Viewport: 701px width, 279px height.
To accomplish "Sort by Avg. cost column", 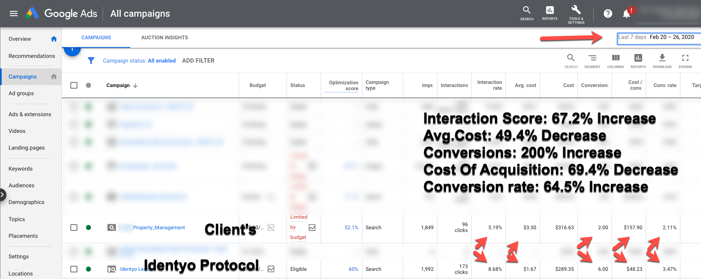I will (x=525, y=85).
